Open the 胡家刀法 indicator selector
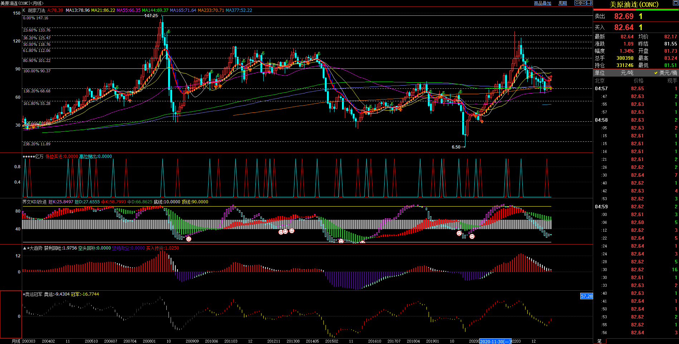Image resolution: width=679 pixels, height=344 pixels. (x=36, y=10)
